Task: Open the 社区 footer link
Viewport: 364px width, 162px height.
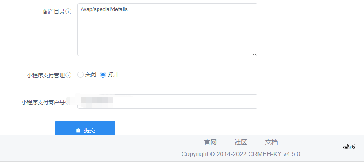Action: point(241,142)
